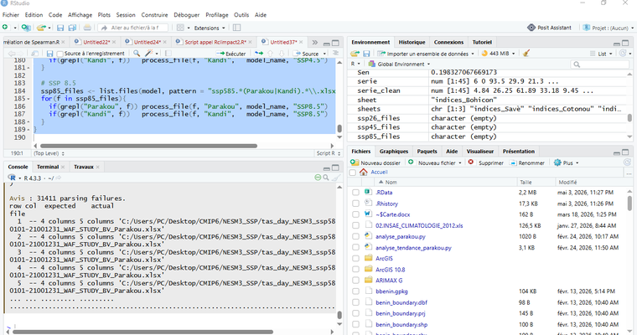This screenshot has width=637, height=335.
Task: Interrupt or clear console with green circle icon
Action: (x=318, y=178)
